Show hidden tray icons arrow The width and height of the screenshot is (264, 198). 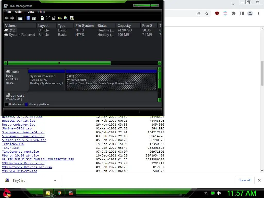click(x=206, y=193)
